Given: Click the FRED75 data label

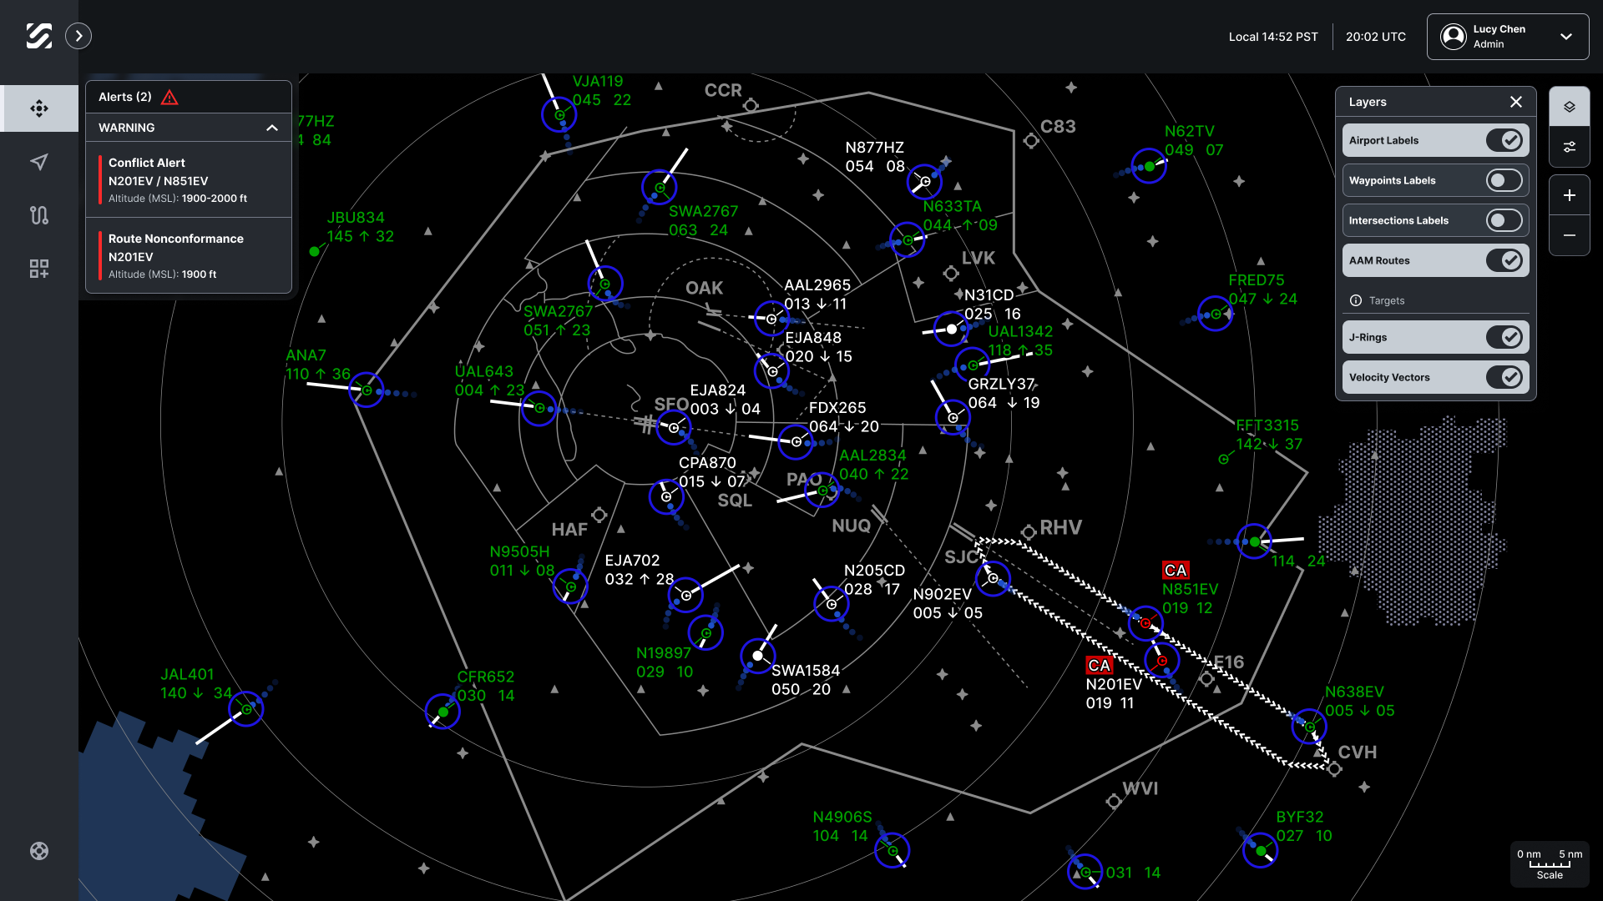Looking at the screenshot, I should 1262,289.
